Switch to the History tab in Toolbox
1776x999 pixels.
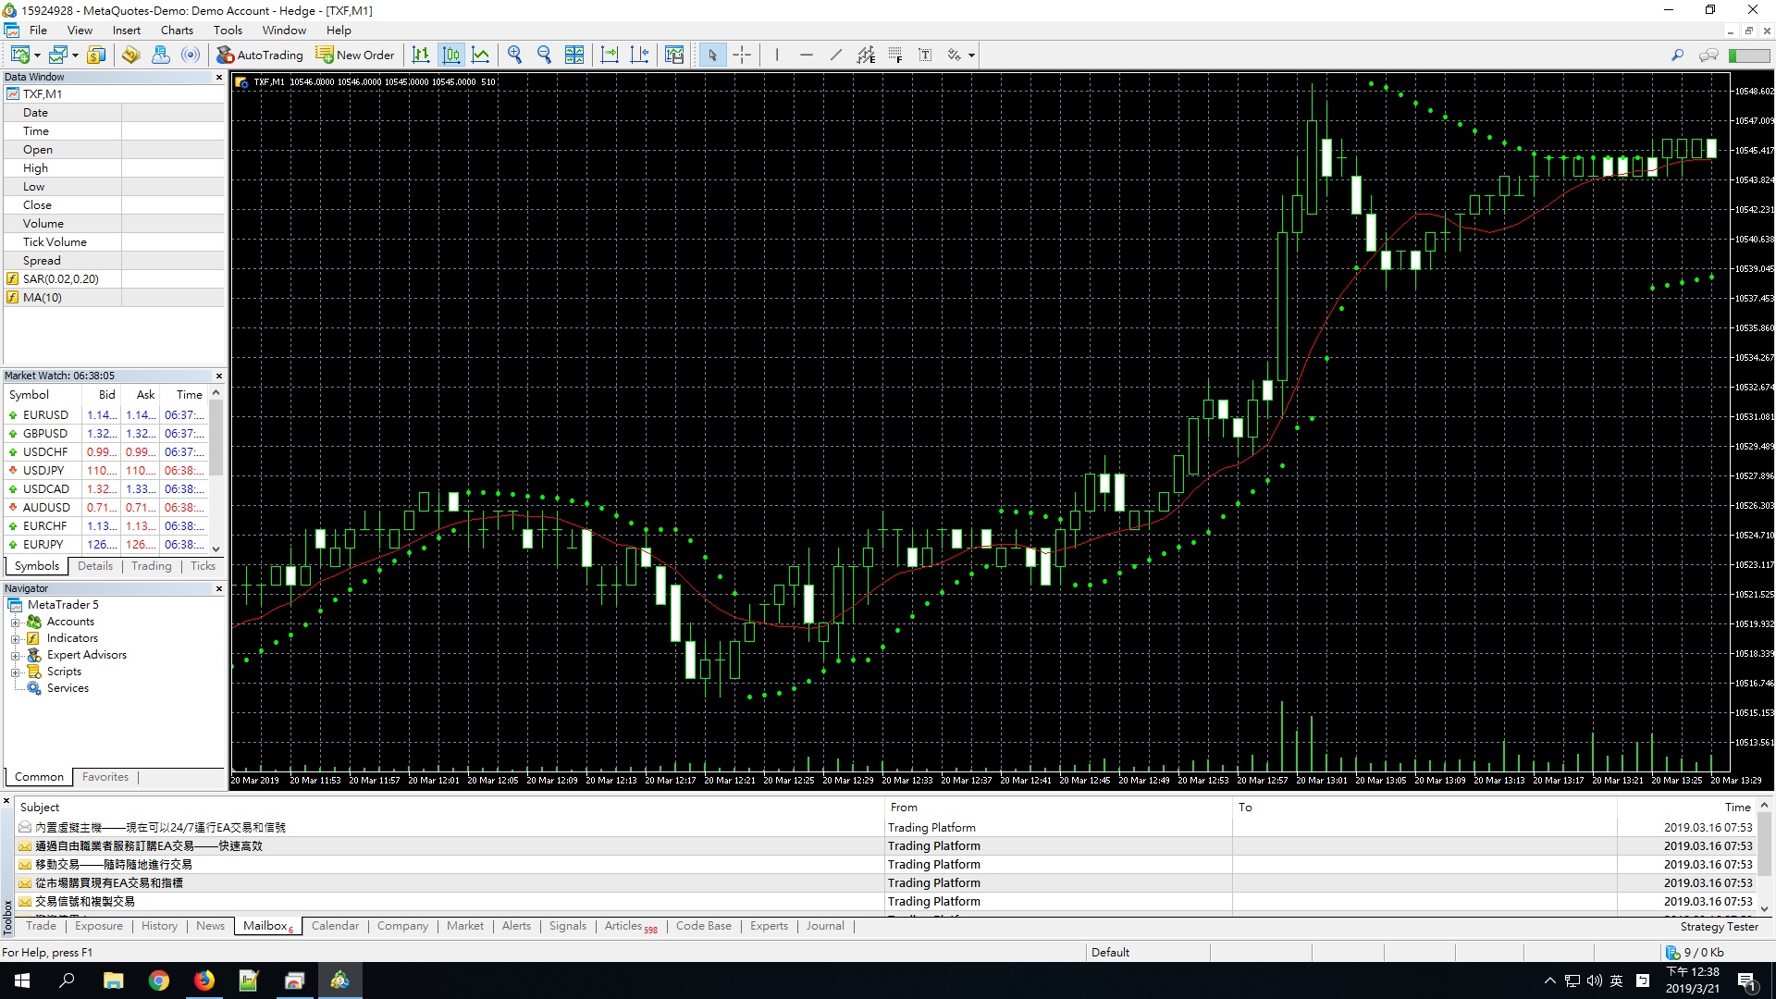(x=159, y=925)
